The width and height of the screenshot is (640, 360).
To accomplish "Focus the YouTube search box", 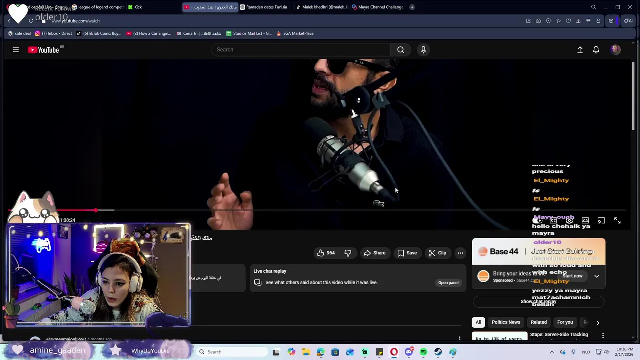I will click(301, 50).
